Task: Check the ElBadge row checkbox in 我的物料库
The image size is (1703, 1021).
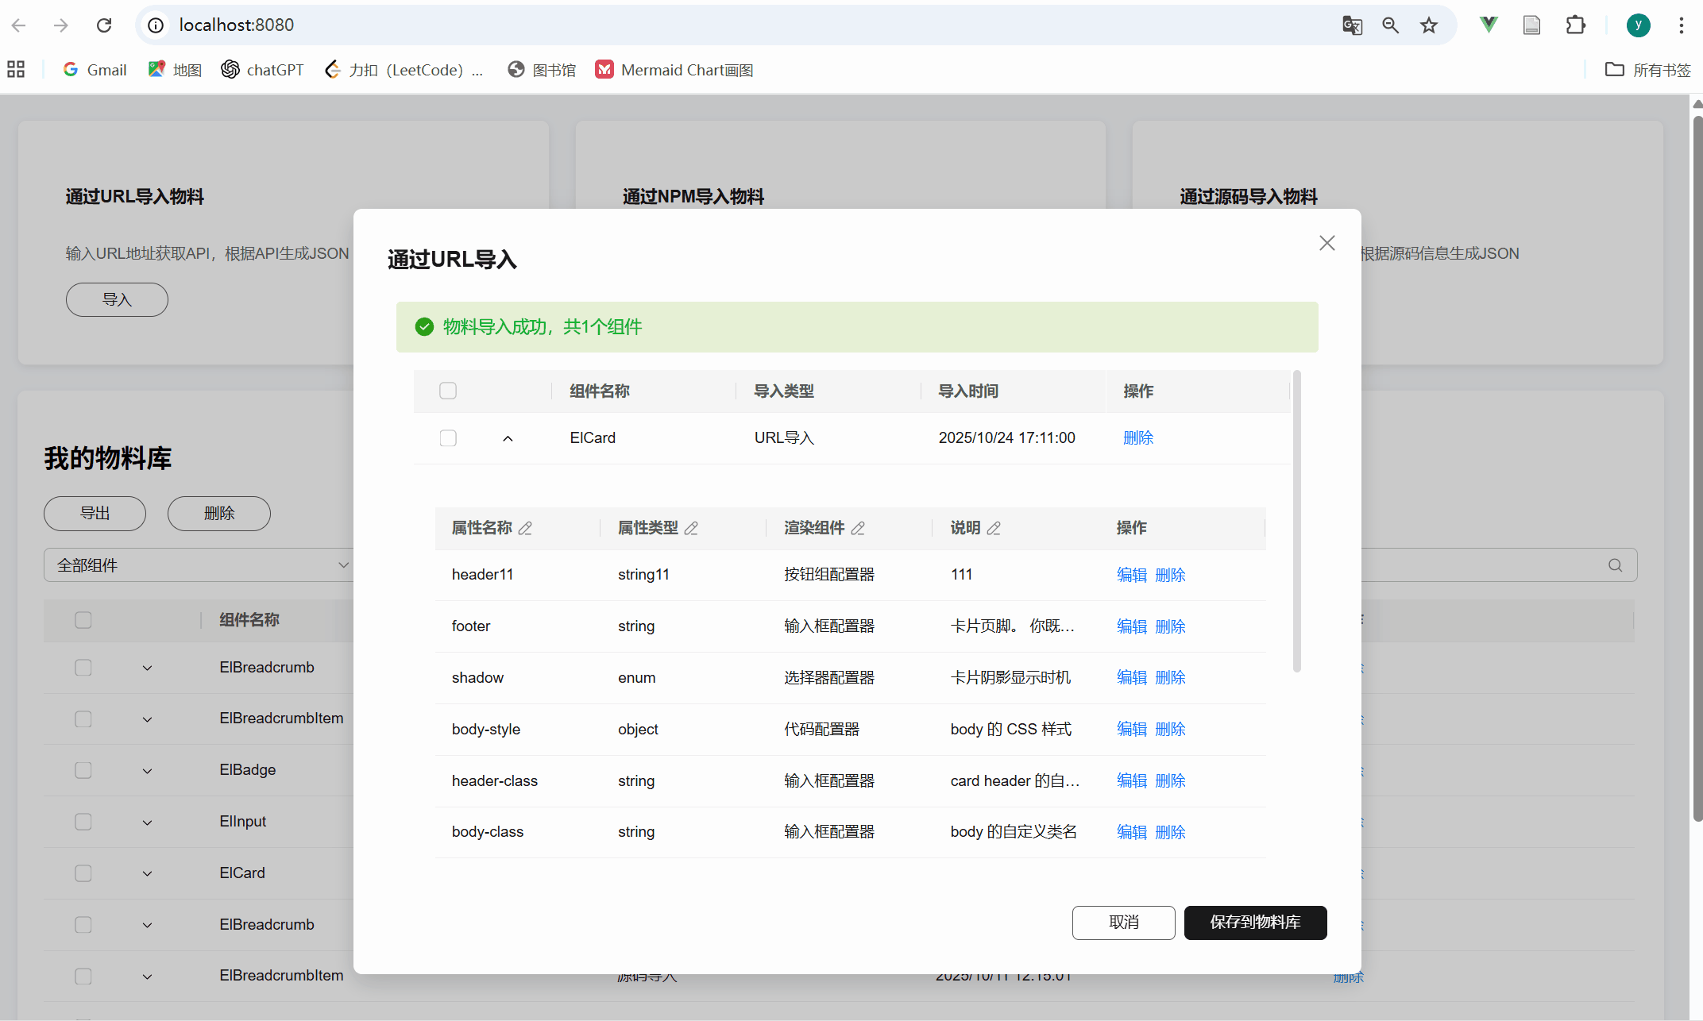Action: pos(83,770)
